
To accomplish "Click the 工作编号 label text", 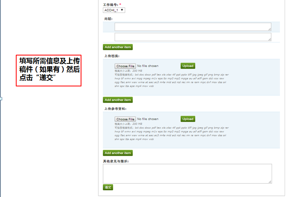I will tap(111, 5).
